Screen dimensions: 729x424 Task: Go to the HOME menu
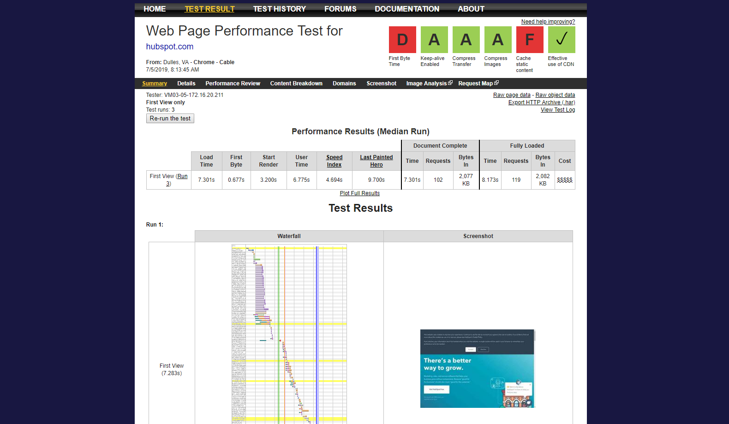click(x=155, y=9)
